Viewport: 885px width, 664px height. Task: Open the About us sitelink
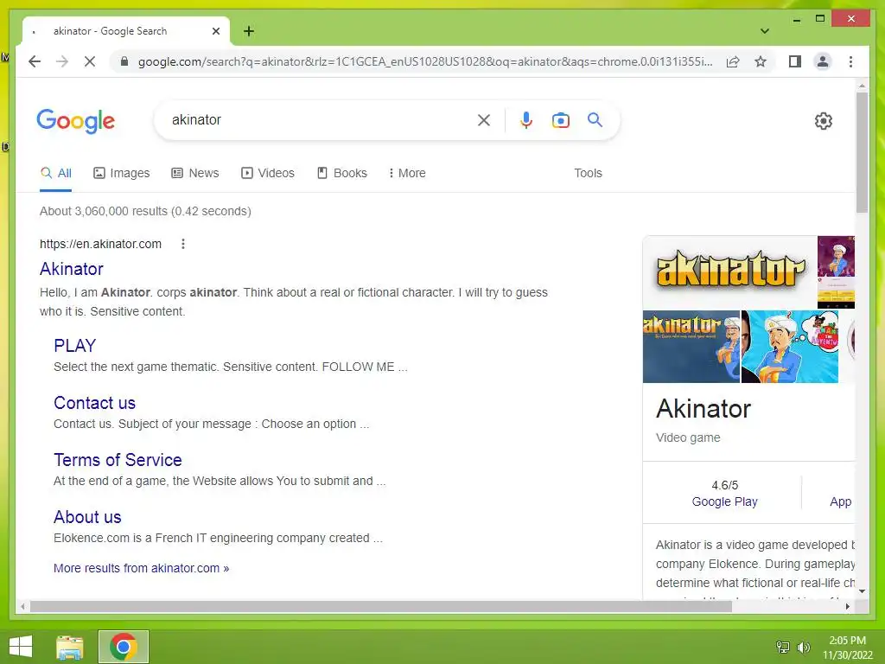coord(87,517)
